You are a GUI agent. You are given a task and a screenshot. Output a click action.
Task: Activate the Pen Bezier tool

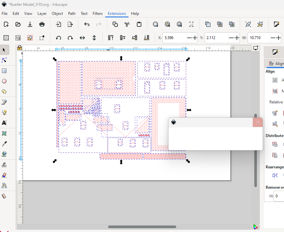4,102
